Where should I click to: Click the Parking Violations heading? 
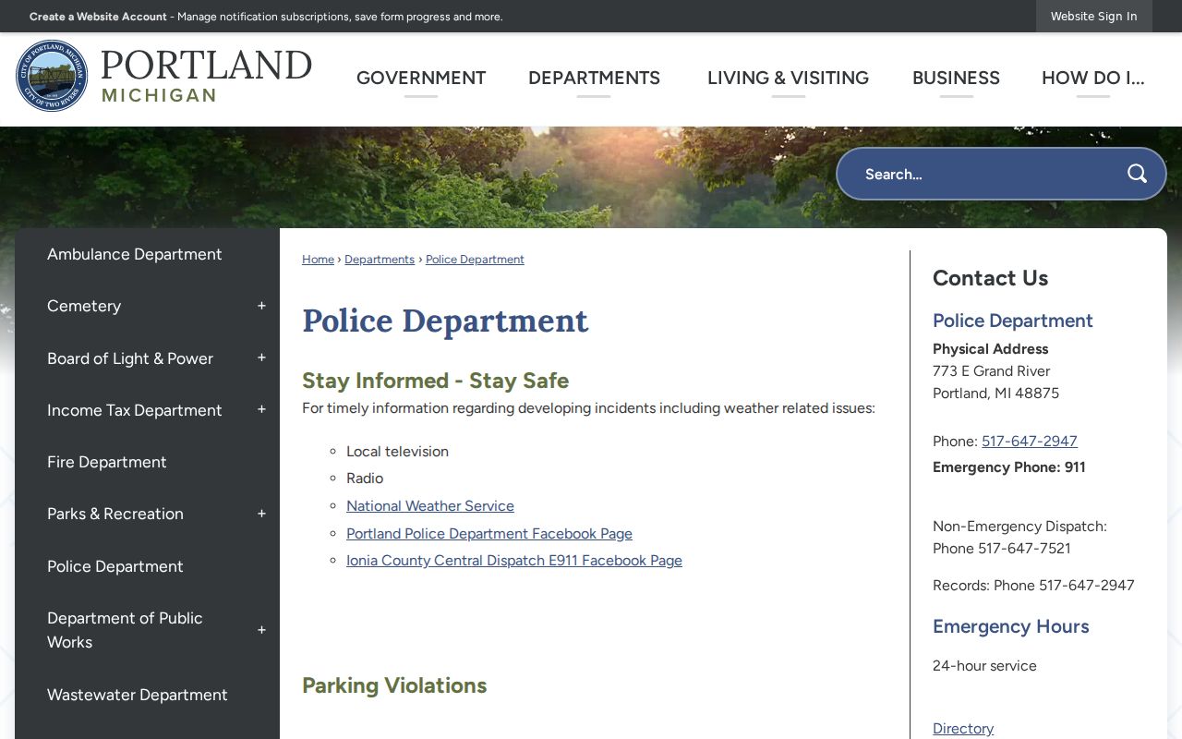coord(394,685)
